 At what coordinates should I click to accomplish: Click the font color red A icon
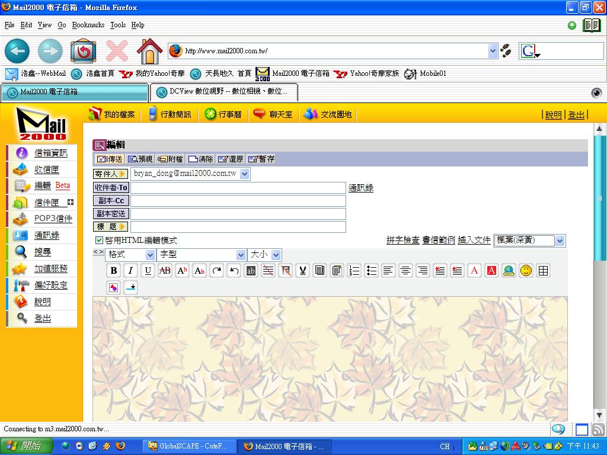click(474, 271)
